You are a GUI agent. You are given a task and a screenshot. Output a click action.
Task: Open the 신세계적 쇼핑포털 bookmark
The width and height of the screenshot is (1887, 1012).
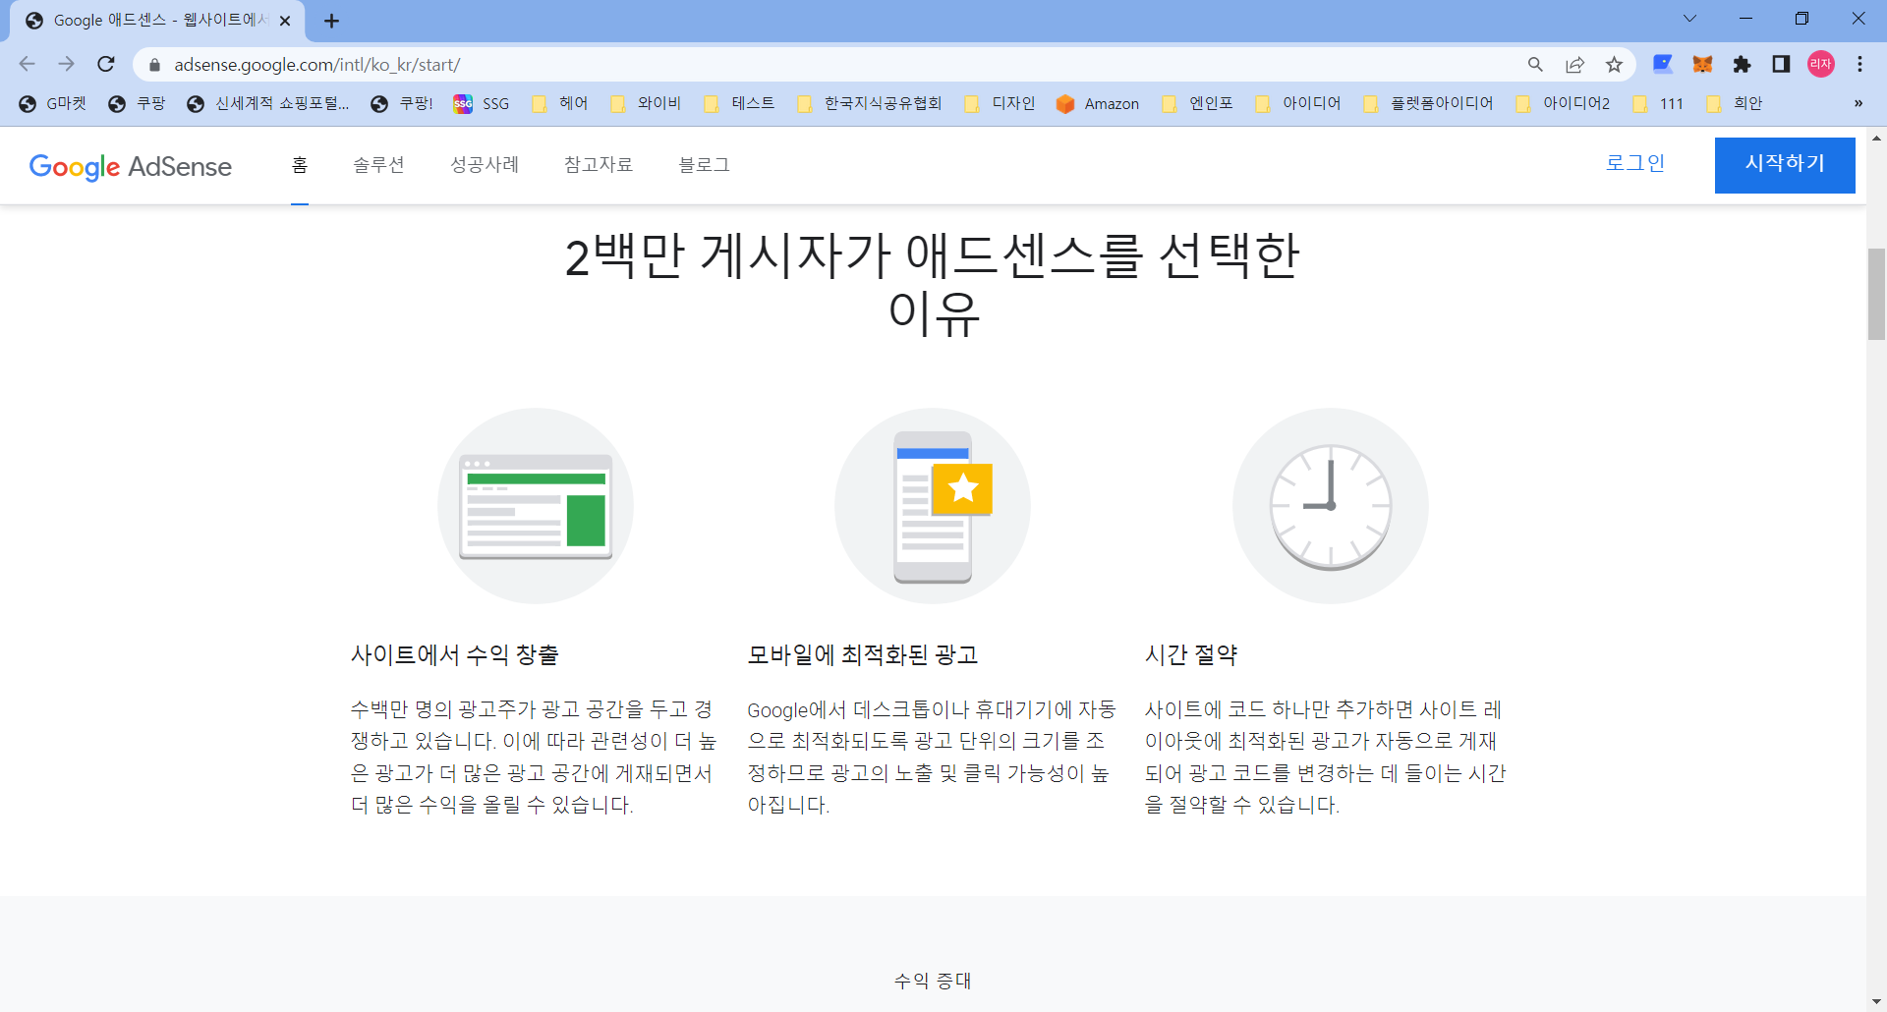pyautogui.click(x=267, y=103)
